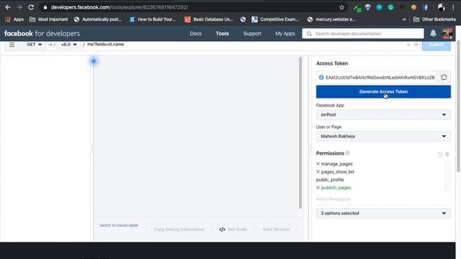
Task: Open the Facebook user profile picture
Action: [x=447, y=34]
